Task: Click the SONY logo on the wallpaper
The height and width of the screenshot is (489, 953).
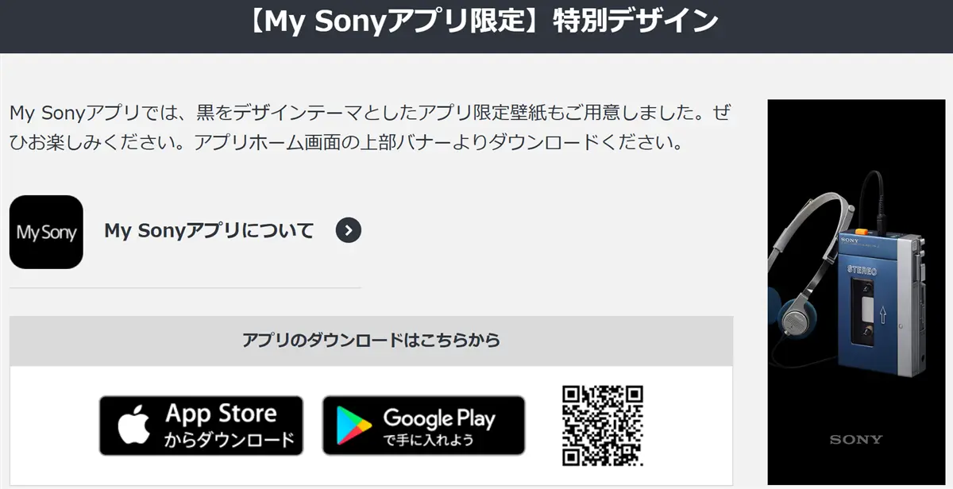Action: tap(856, 439)
